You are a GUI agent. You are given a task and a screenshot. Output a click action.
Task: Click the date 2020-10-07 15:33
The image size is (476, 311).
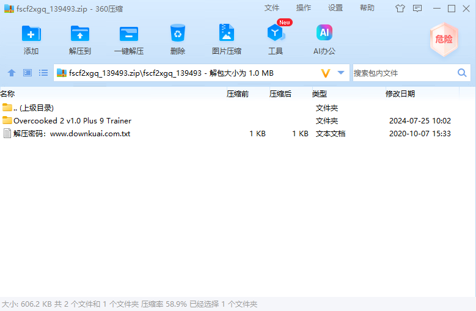coord(420,134)
